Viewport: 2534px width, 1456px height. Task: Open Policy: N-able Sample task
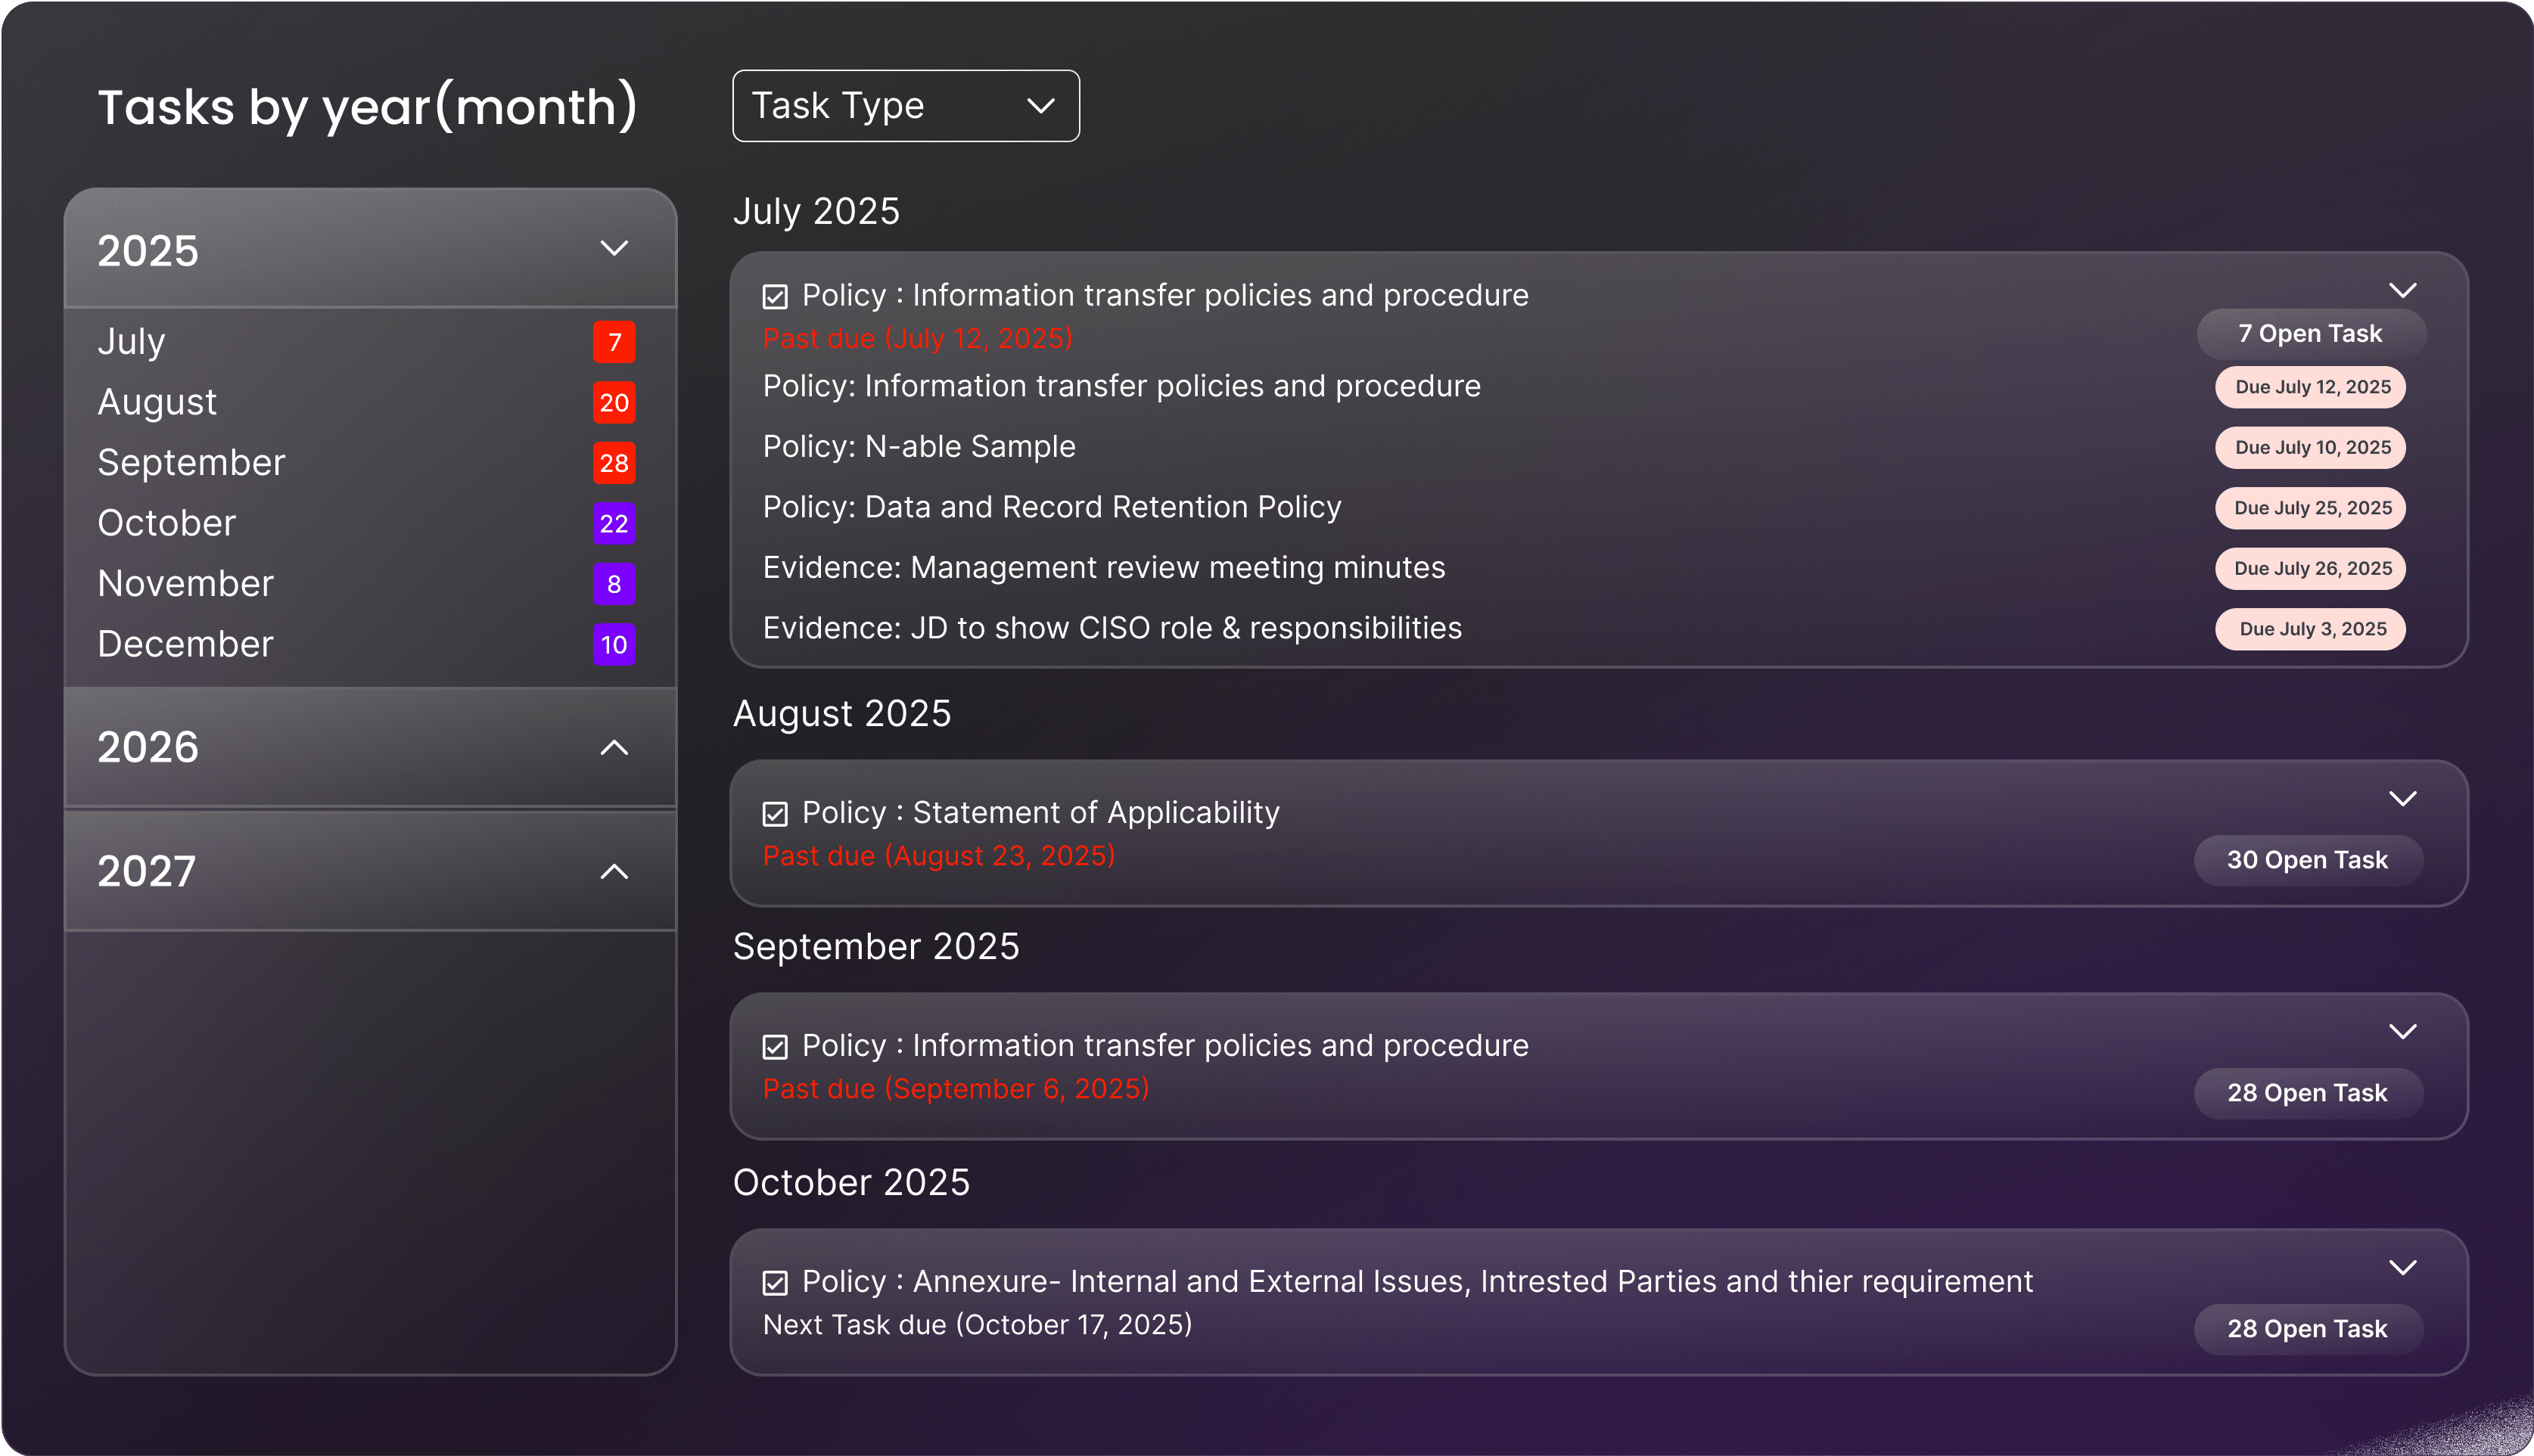click(919, 447)
